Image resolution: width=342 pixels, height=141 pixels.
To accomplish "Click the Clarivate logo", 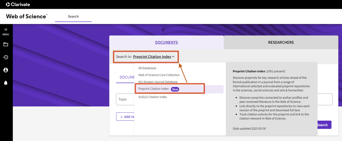I will tap(18, 4).
